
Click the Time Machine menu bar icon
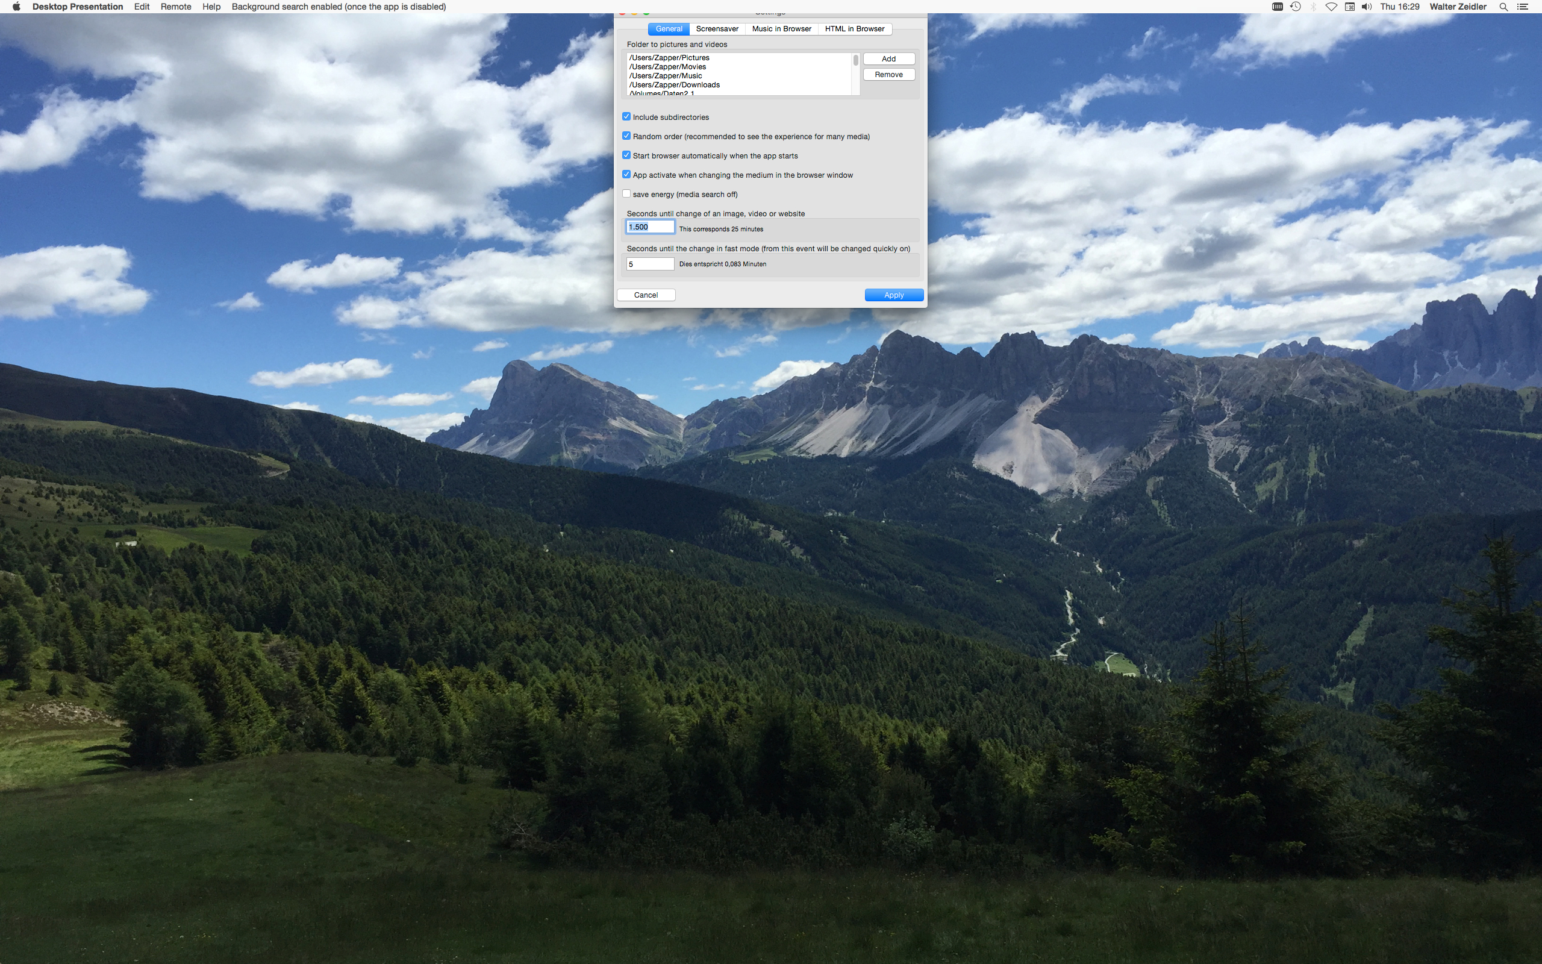coord(1295,7)
